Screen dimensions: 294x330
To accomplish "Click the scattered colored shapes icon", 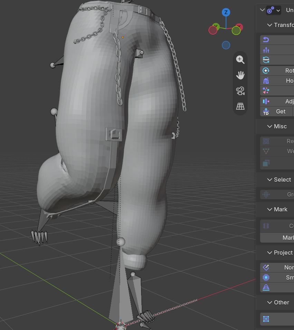I will tap(266, 91).
